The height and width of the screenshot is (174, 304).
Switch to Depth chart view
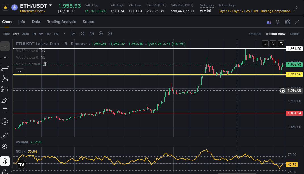click(294, 34)
